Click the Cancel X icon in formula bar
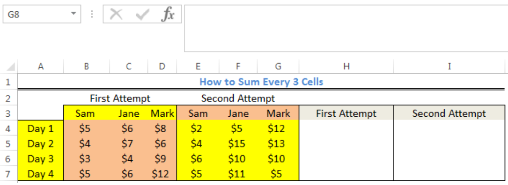 [116, 14]
